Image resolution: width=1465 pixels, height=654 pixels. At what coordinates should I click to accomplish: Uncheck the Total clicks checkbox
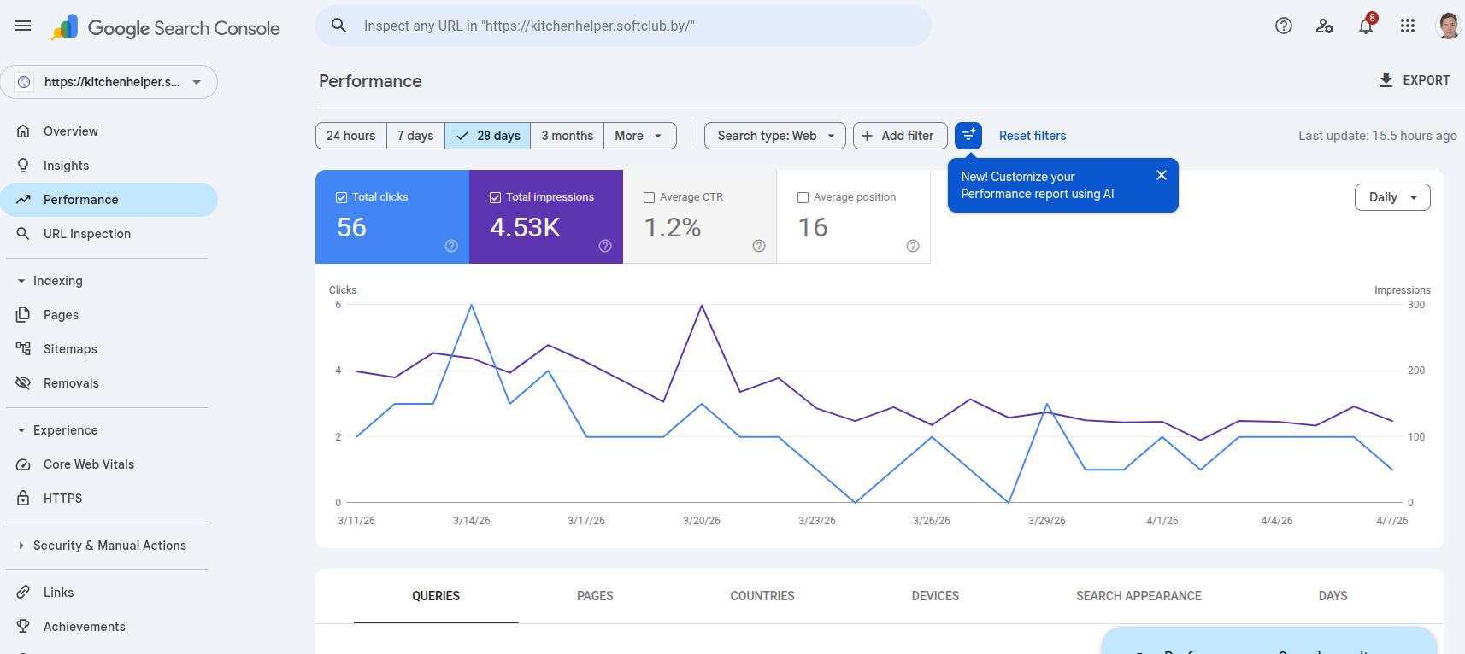(x=342, y=197)
